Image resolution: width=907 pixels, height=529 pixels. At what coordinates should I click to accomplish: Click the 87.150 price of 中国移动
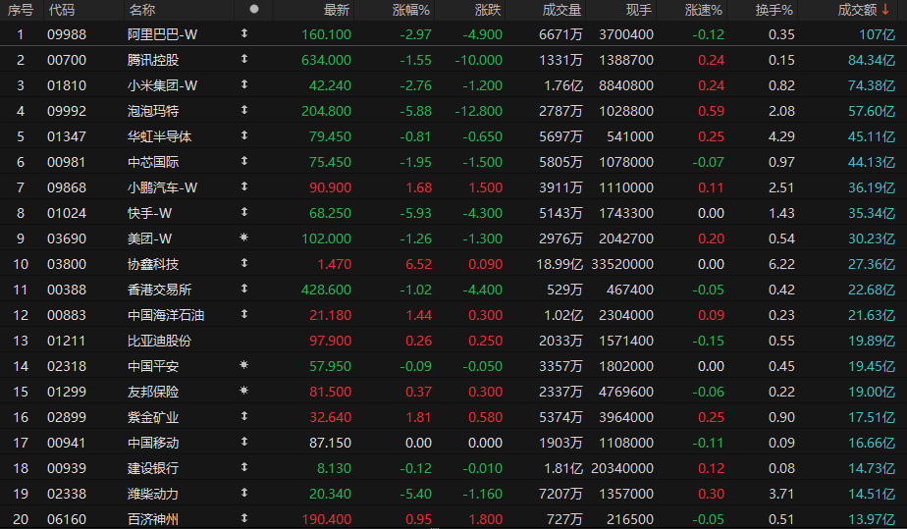[x=330, y=443]
